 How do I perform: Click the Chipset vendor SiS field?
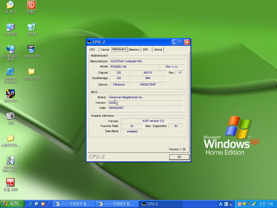click(x=119, y=73)
